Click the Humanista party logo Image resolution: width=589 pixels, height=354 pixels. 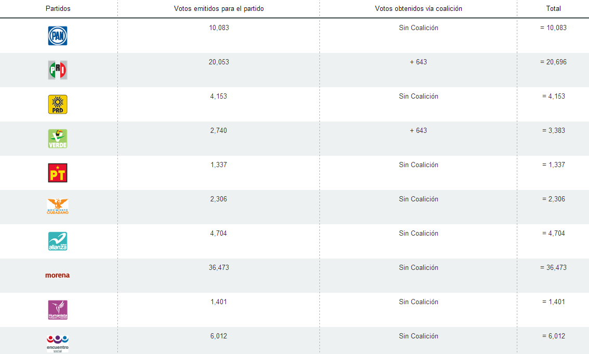(58, 310)
